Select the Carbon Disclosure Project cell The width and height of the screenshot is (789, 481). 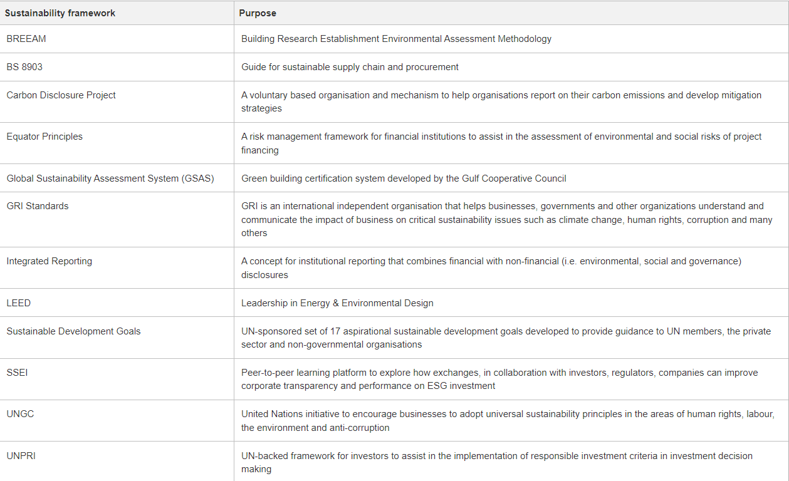pyautogui.click(x=61, y=95)
